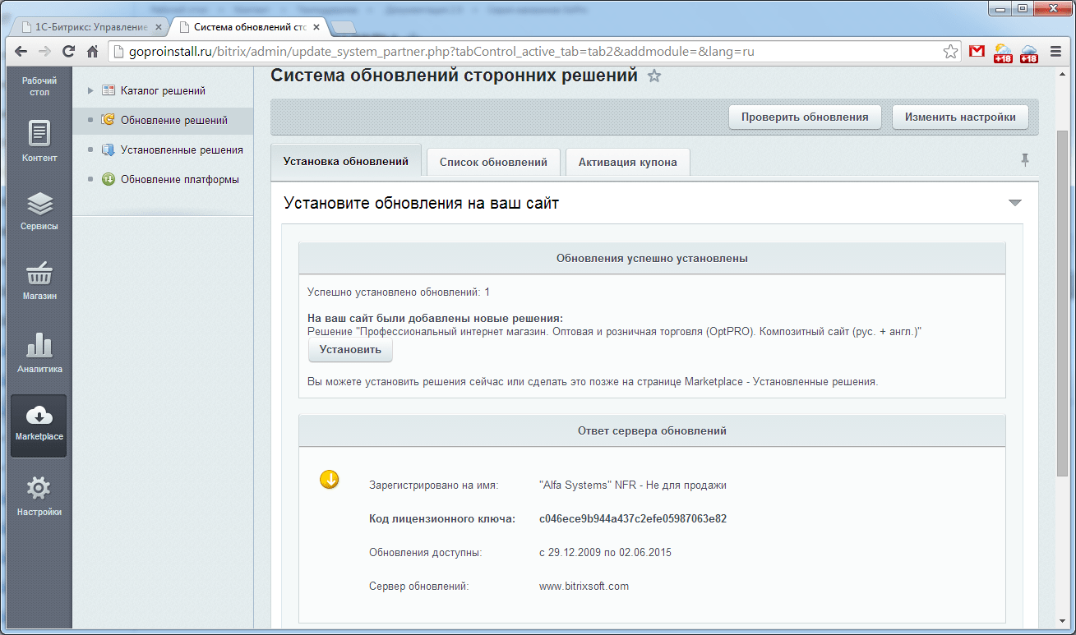Screen dimensions: 1076x635
Task: Open the Gmail extension icon
Action: click(977, 52)
